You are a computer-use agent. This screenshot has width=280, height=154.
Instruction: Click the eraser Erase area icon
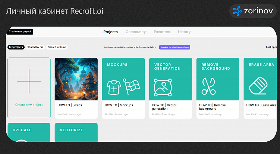tap(258, 86)
